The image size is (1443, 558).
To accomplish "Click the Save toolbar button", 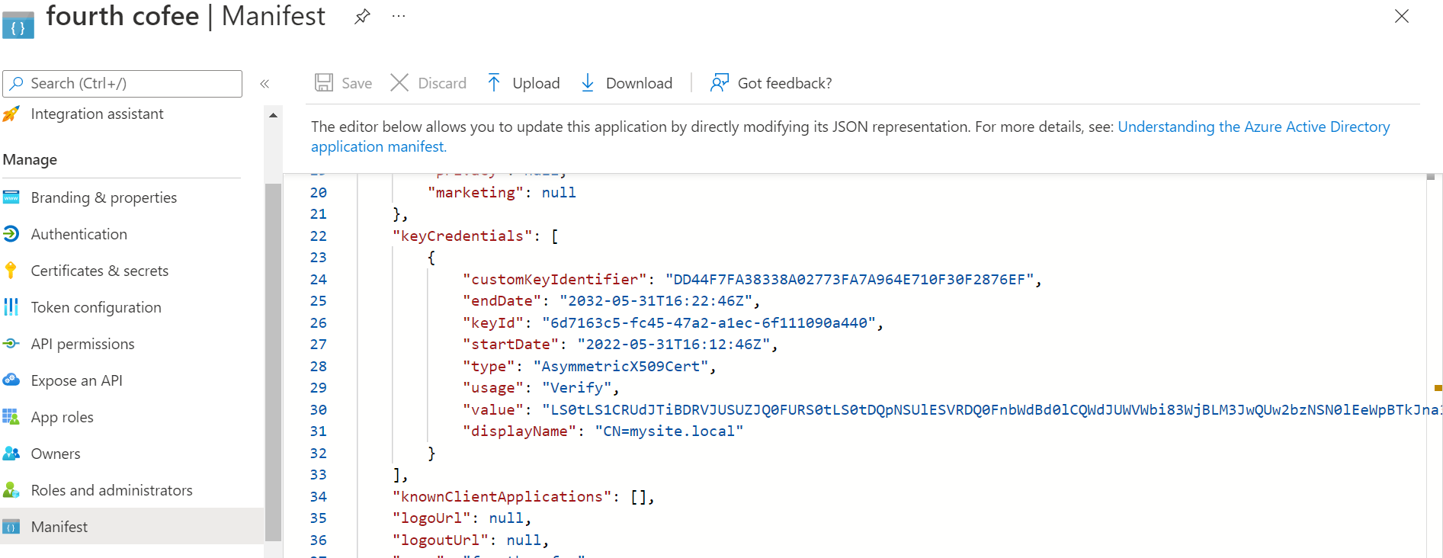I will [344, 83].
